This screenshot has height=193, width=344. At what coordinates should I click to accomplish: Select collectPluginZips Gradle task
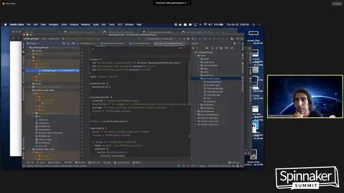click(213, 92)
